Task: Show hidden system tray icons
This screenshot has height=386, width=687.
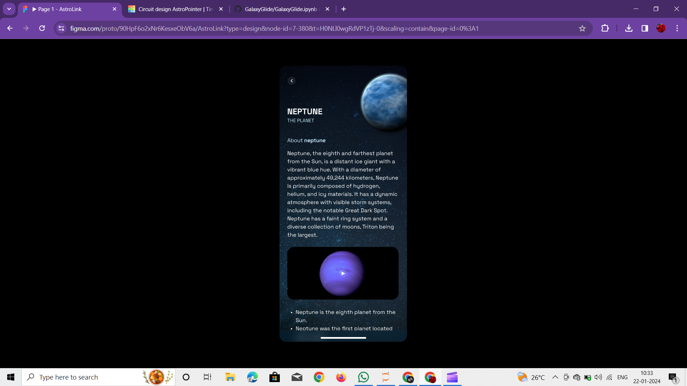Action: (555, 377)
